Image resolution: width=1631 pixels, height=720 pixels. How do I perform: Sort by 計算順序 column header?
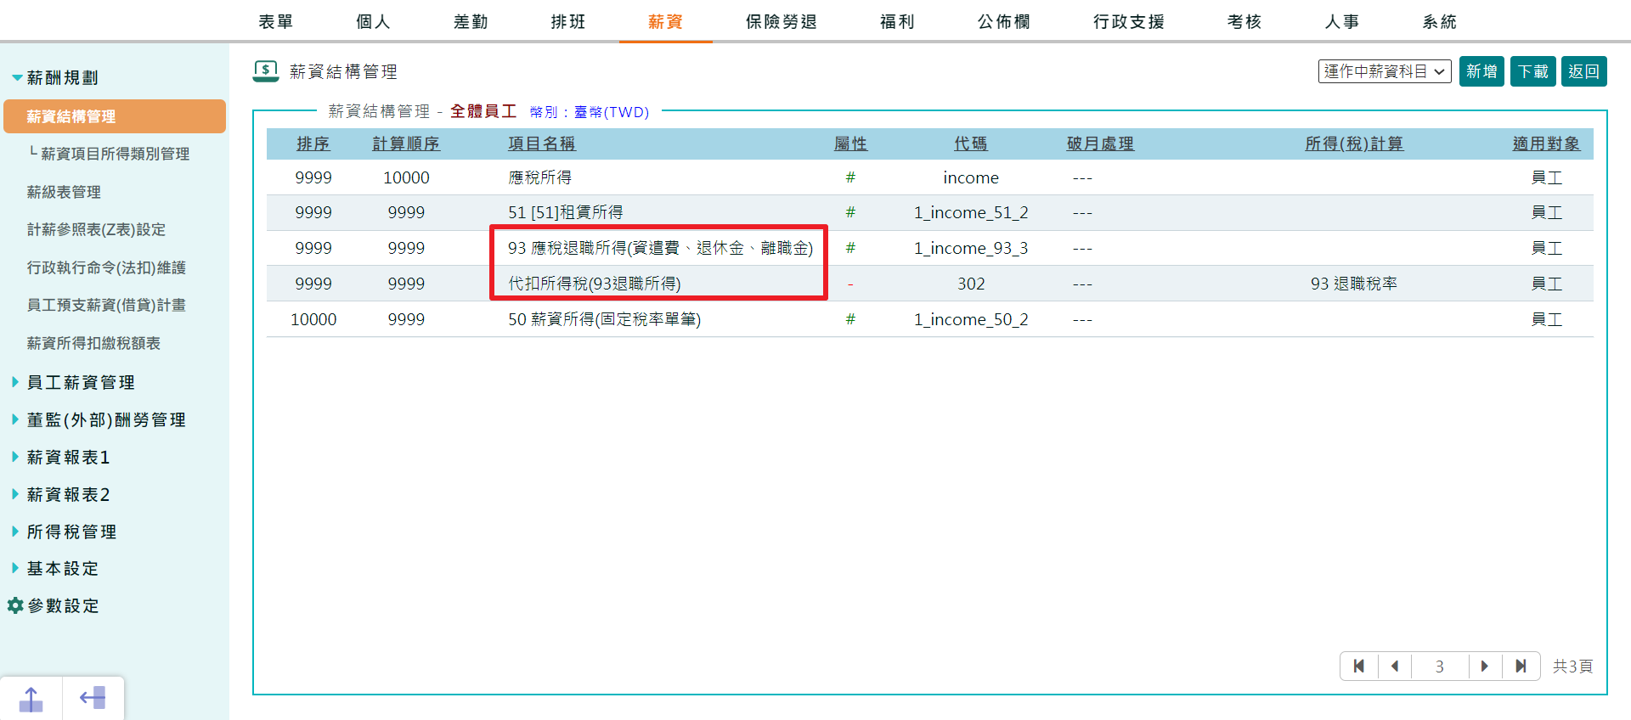pyautogui.click(x=406, y=143)
